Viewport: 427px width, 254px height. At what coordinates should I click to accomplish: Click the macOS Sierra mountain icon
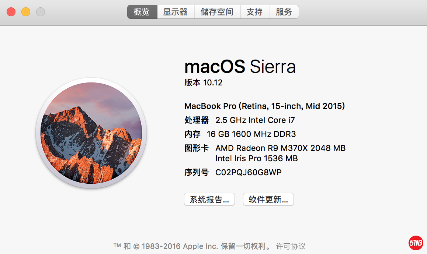91,133
